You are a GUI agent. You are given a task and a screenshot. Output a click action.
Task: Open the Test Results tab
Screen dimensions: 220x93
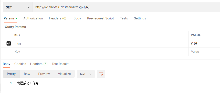click(x=60, y=64)
